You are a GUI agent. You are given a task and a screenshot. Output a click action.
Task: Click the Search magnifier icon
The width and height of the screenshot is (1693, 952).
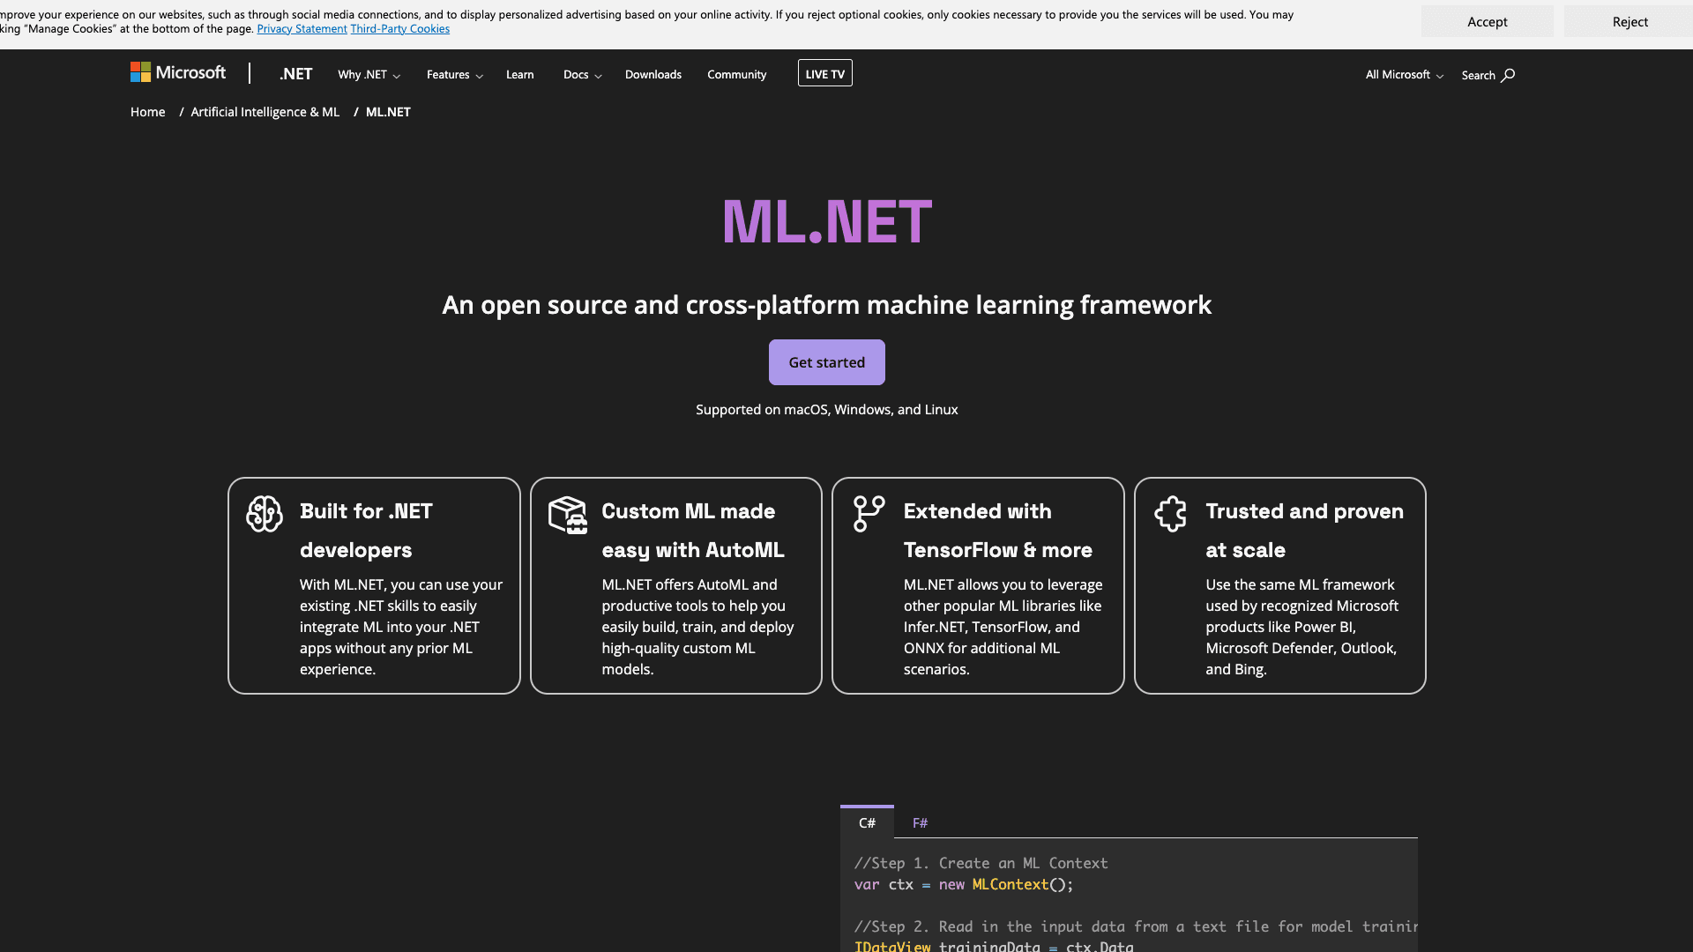click(1508, 75)
